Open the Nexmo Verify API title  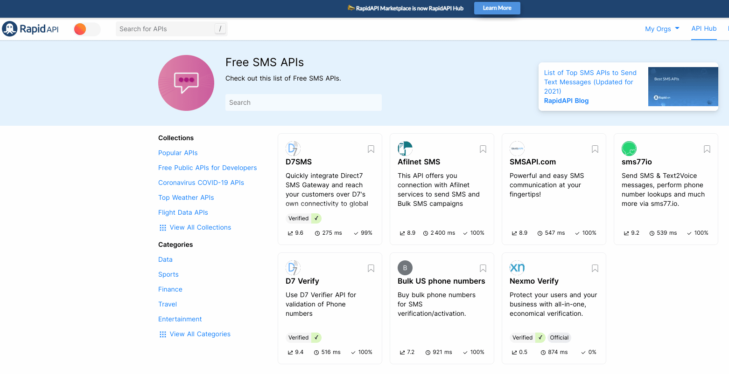tap(534, 281)
